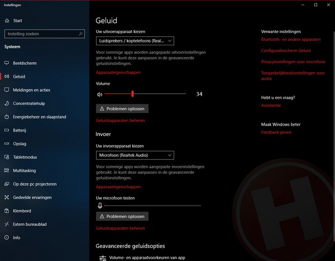The image size is (335, 261).
Task: Open Bluetooth- en andere apparaten link
Action: click(x=291, y=39)
